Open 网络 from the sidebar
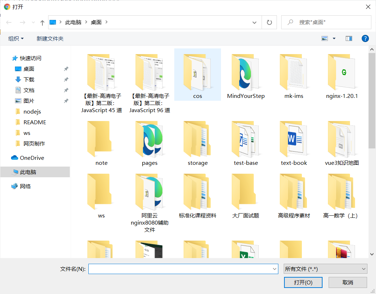The height and width of the screenshot is (294, 376). click(26, 186)
